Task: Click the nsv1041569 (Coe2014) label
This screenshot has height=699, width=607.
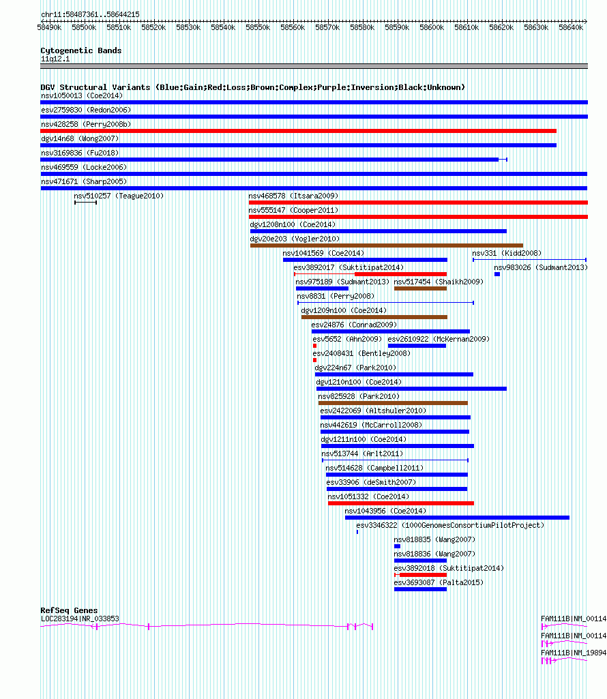Action: pos(323,253)
